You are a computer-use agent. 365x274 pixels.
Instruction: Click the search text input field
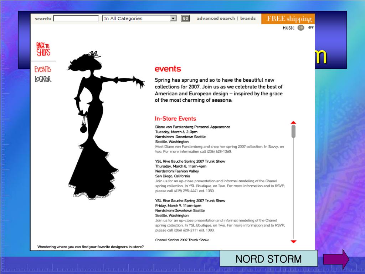click(x=76, y=19)
